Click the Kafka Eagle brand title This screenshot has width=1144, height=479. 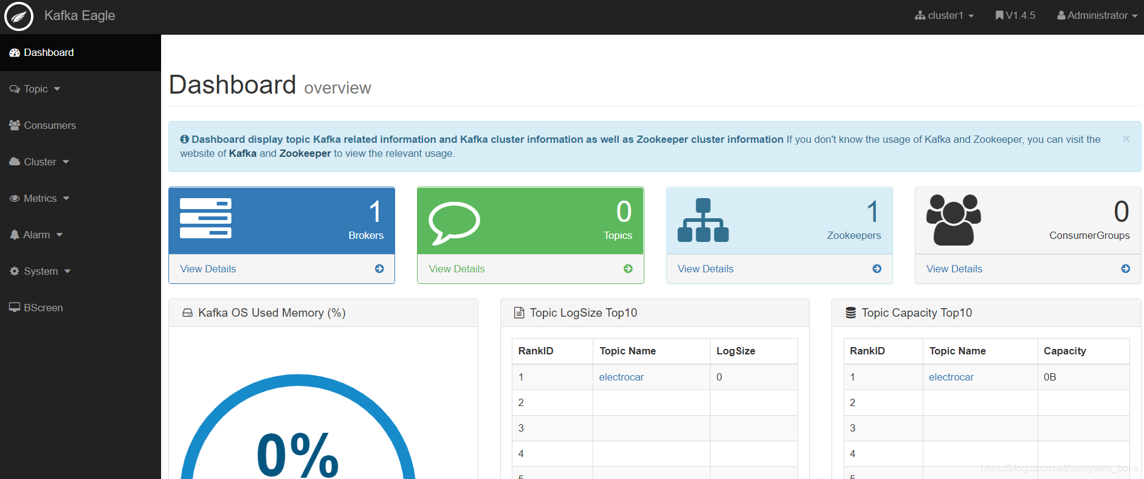pos(80,16)
